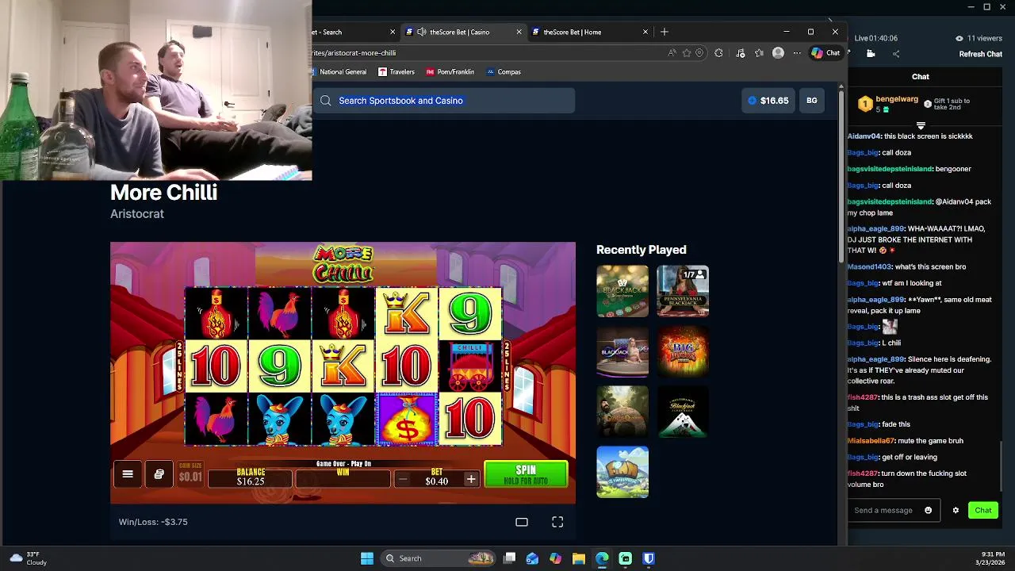Open the slot game hamburger menu
Image resolution: width=1015 pixels, height=571 pixels.
(128, 474)
